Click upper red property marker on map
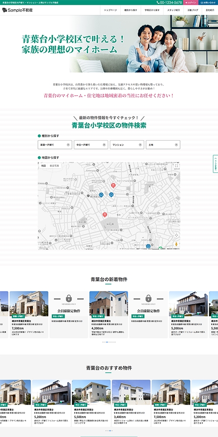Viewport: 218px width, 437px height. click(x=113, y=185)
